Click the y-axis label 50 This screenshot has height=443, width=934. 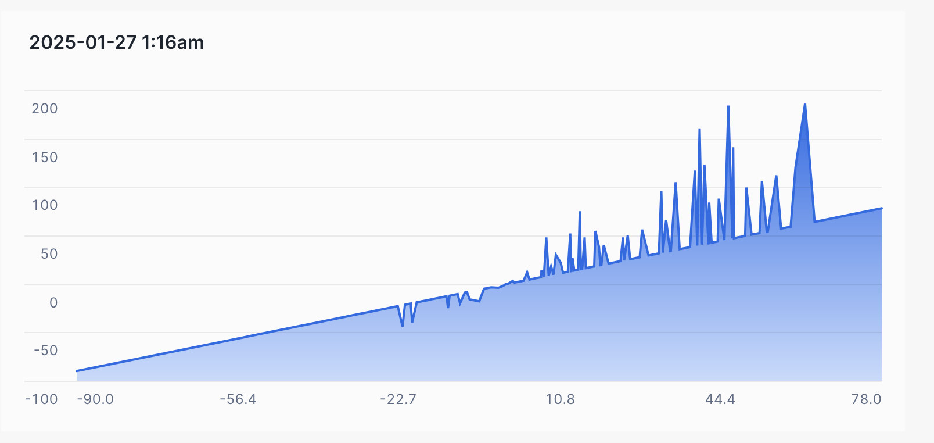pyautogui.click(x=49, y=254)
